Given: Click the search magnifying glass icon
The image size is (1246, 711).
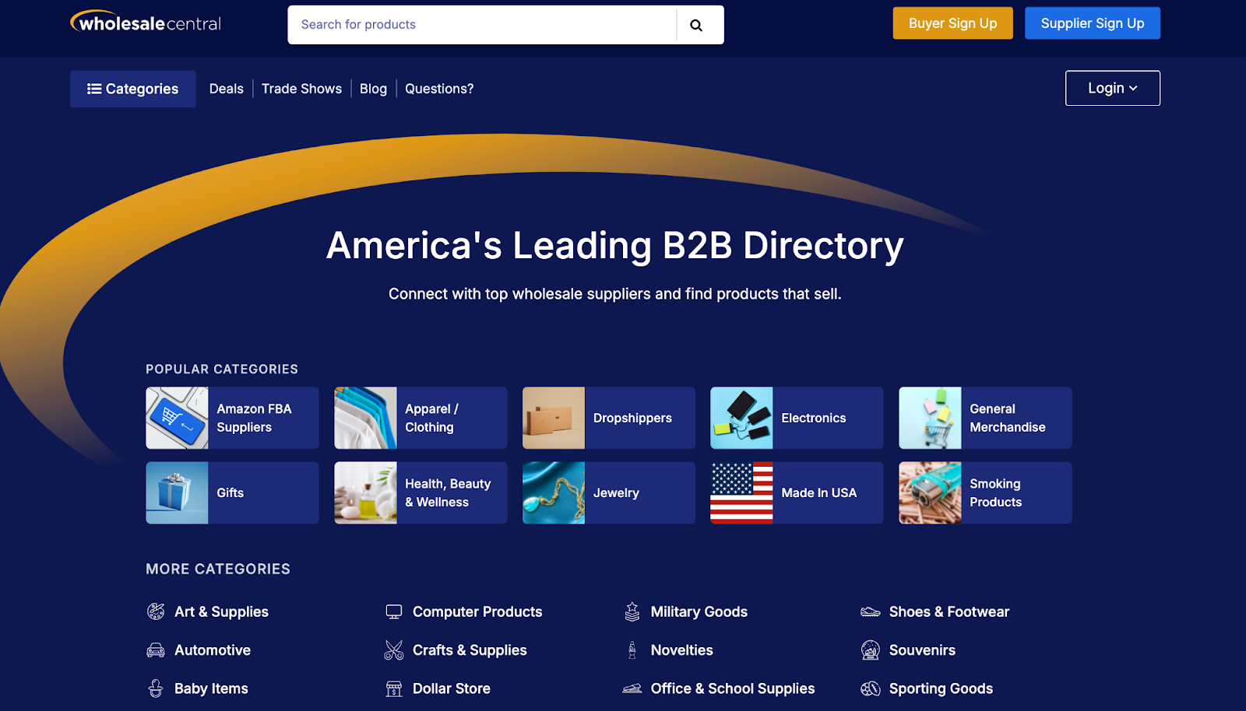Looking at the screenshot, I should [x=695, y=24].
